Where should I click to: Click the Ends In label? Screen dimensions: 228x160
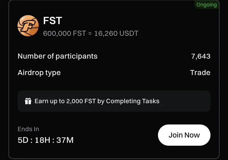[x=28, y=129]
